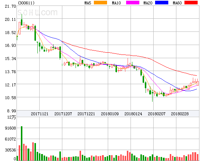This screenshot has height=161, width=220.
Task: Click the 20180124 date marker
Action: click(x=133, y=114)
